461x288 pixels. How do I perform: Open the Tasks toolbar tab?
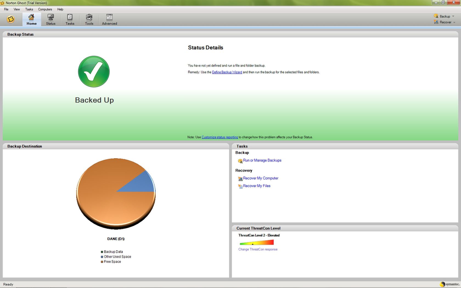[x=70, y=19]
